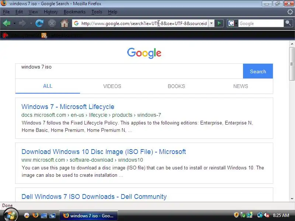This screenshot has height=221, width=295.
Task: Click the Google favicon in the address bar
Action: click(x=76, y=23)
